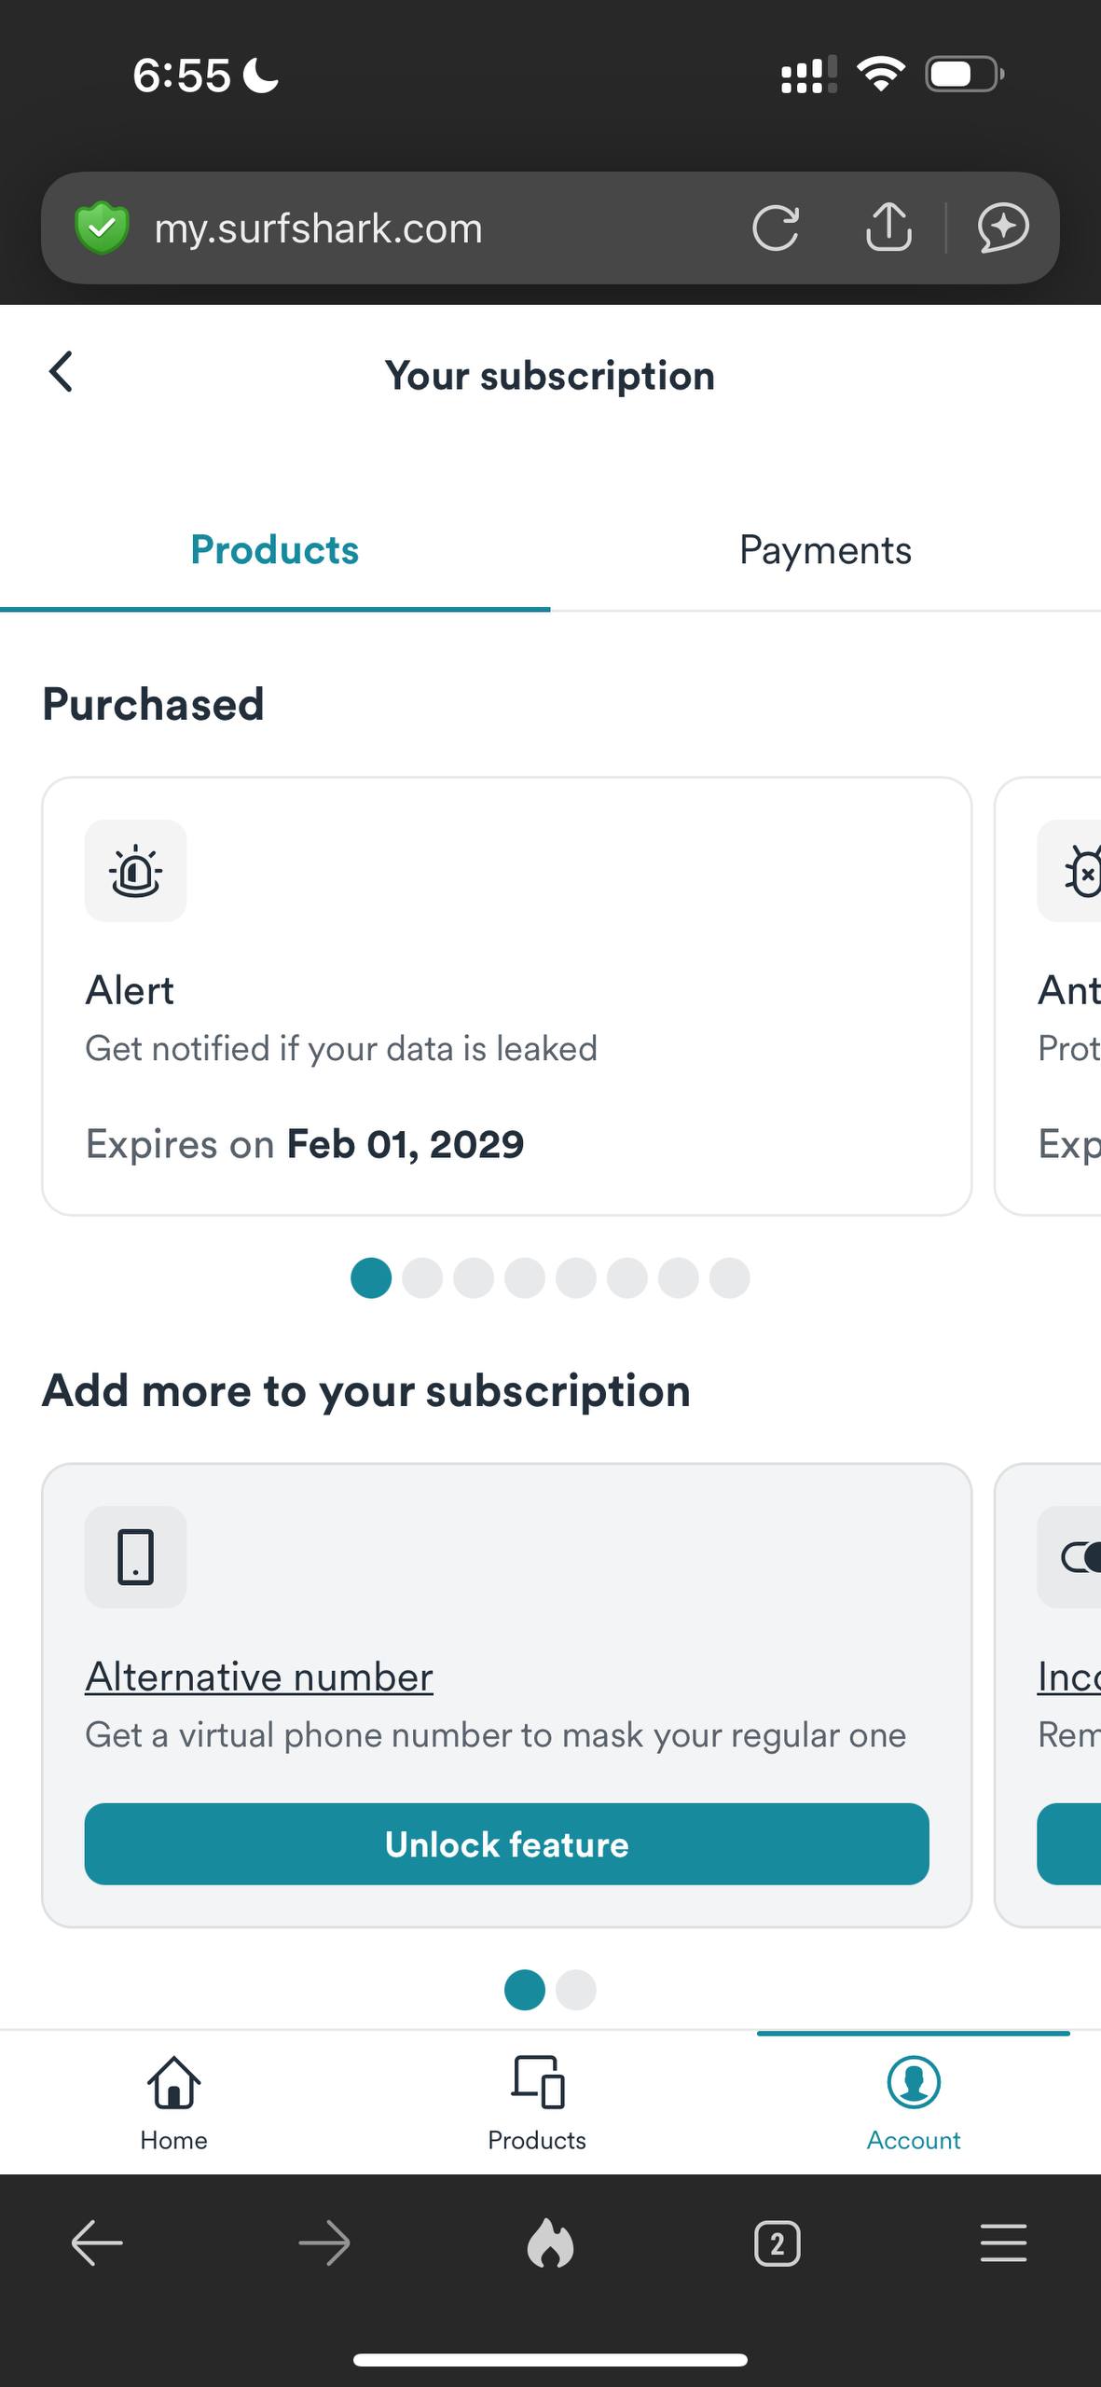Select the Products tab at top

pyautogui.click(x=274, y=550)
